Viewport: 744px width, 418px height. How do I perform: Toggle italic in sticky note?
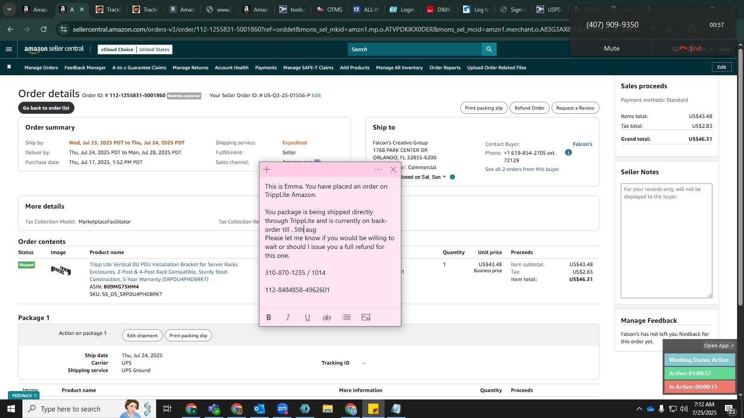[x=288, y=317]
